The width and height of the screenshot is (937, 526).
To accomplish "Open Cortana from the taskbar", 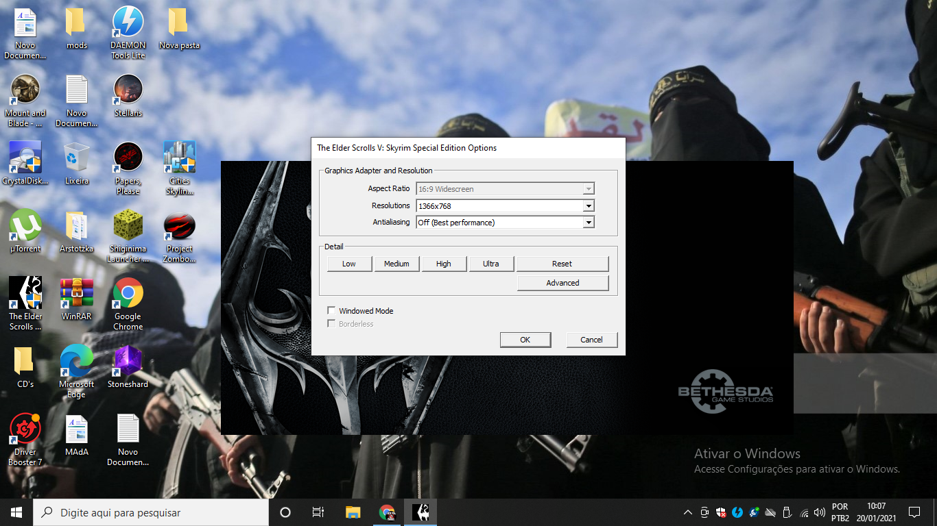I will click(285, 512).
